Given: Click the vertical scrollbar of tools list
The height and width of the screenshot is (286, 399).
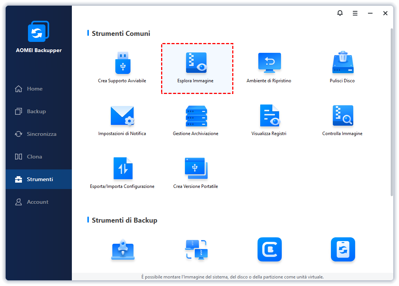Looking at the screenshot, I should pyautogui.click(x=391, y=113).
